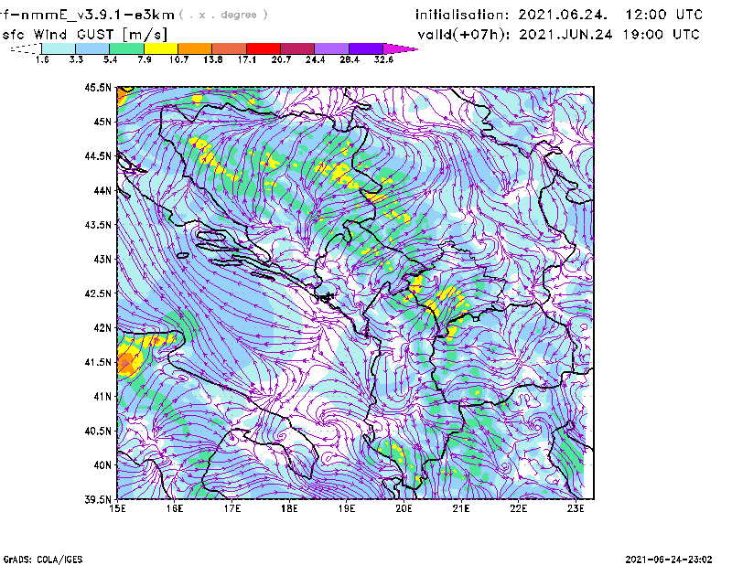Screen dimensions: 732x565
Task: Click the legend value 20.7
Action: [281, 59]
